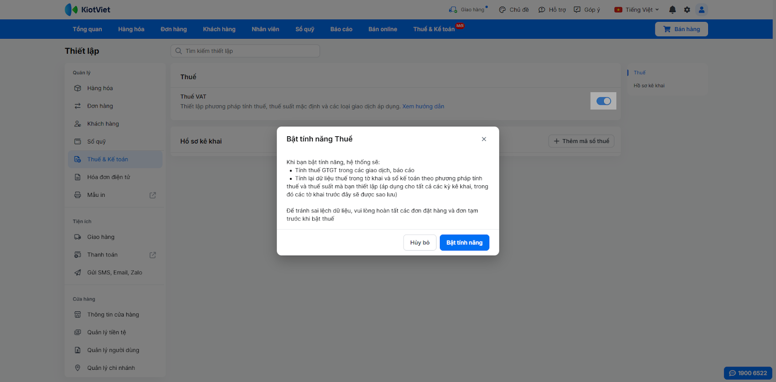Open the Hàng hóa navigation menu
The height and width of the screenshot is (382, 776).
131,29
